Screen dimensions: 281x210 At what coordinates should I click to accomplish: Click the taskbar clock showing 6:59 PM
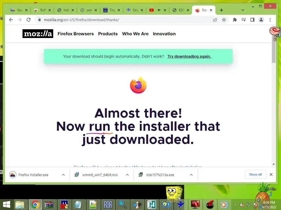269,205
